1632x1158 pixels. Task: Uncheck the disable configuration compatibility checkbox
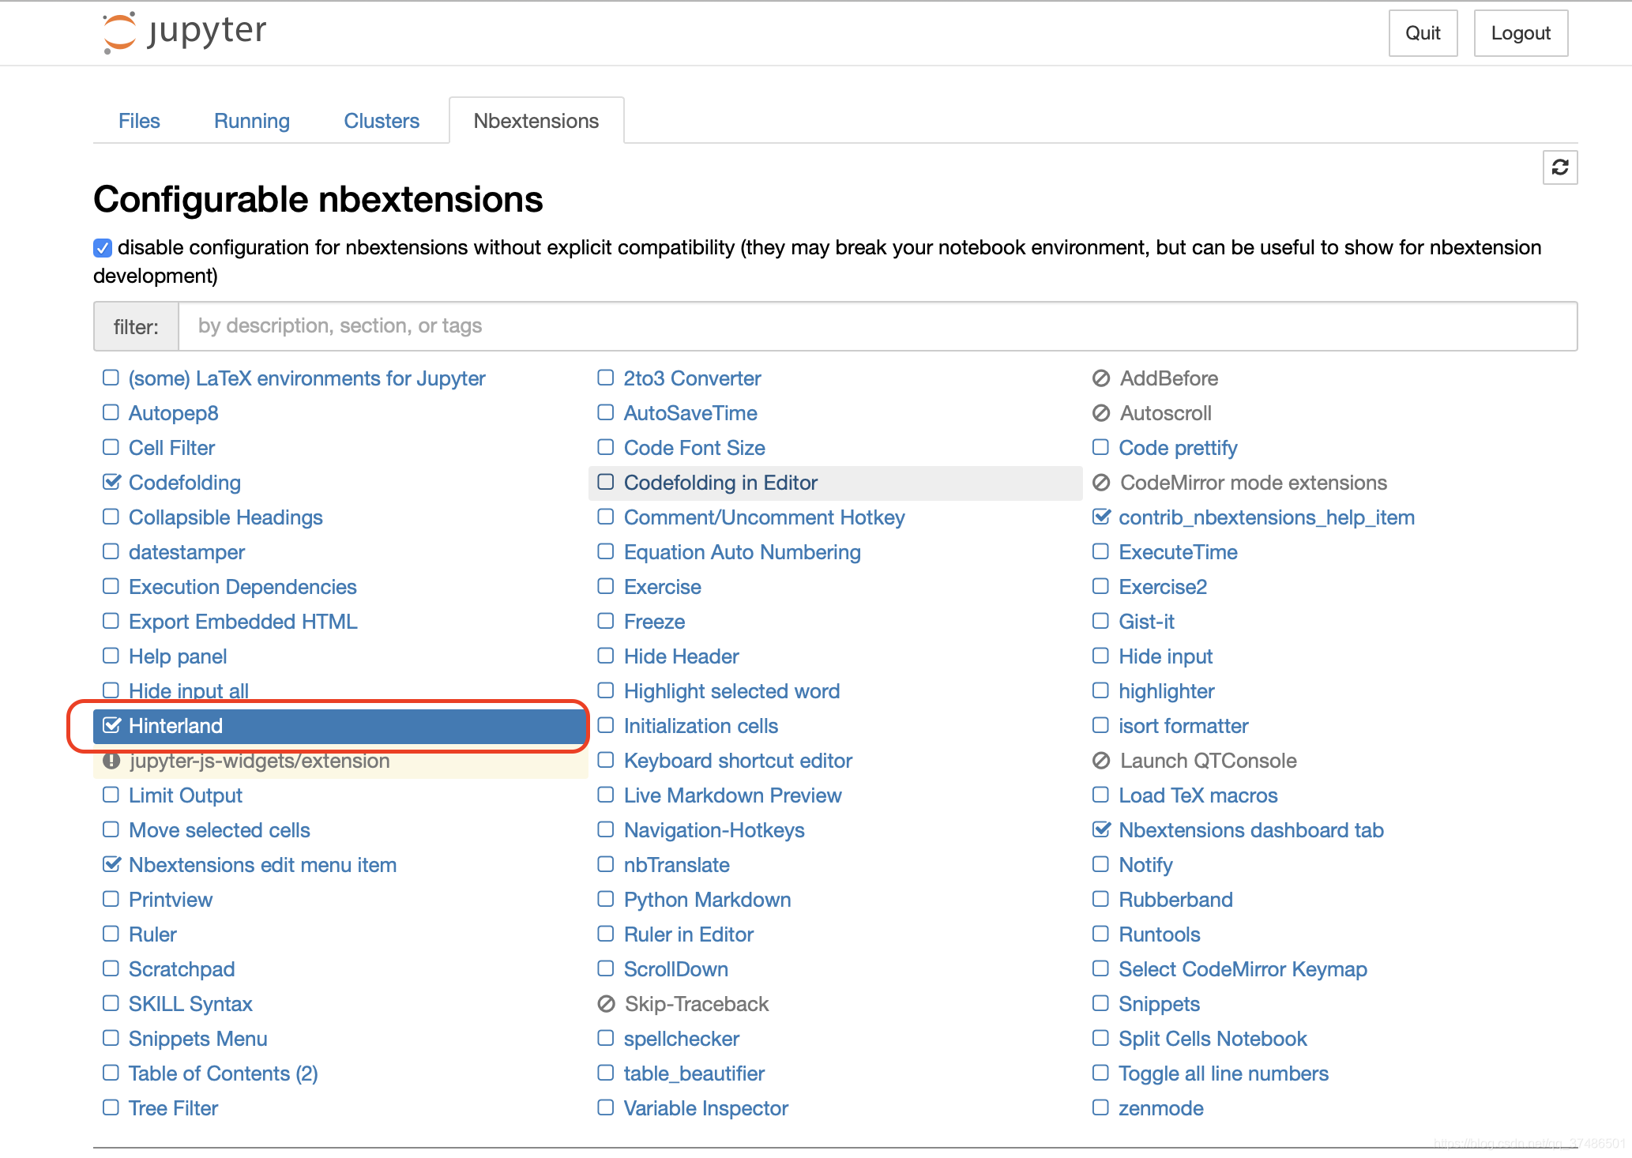[103, 248]
